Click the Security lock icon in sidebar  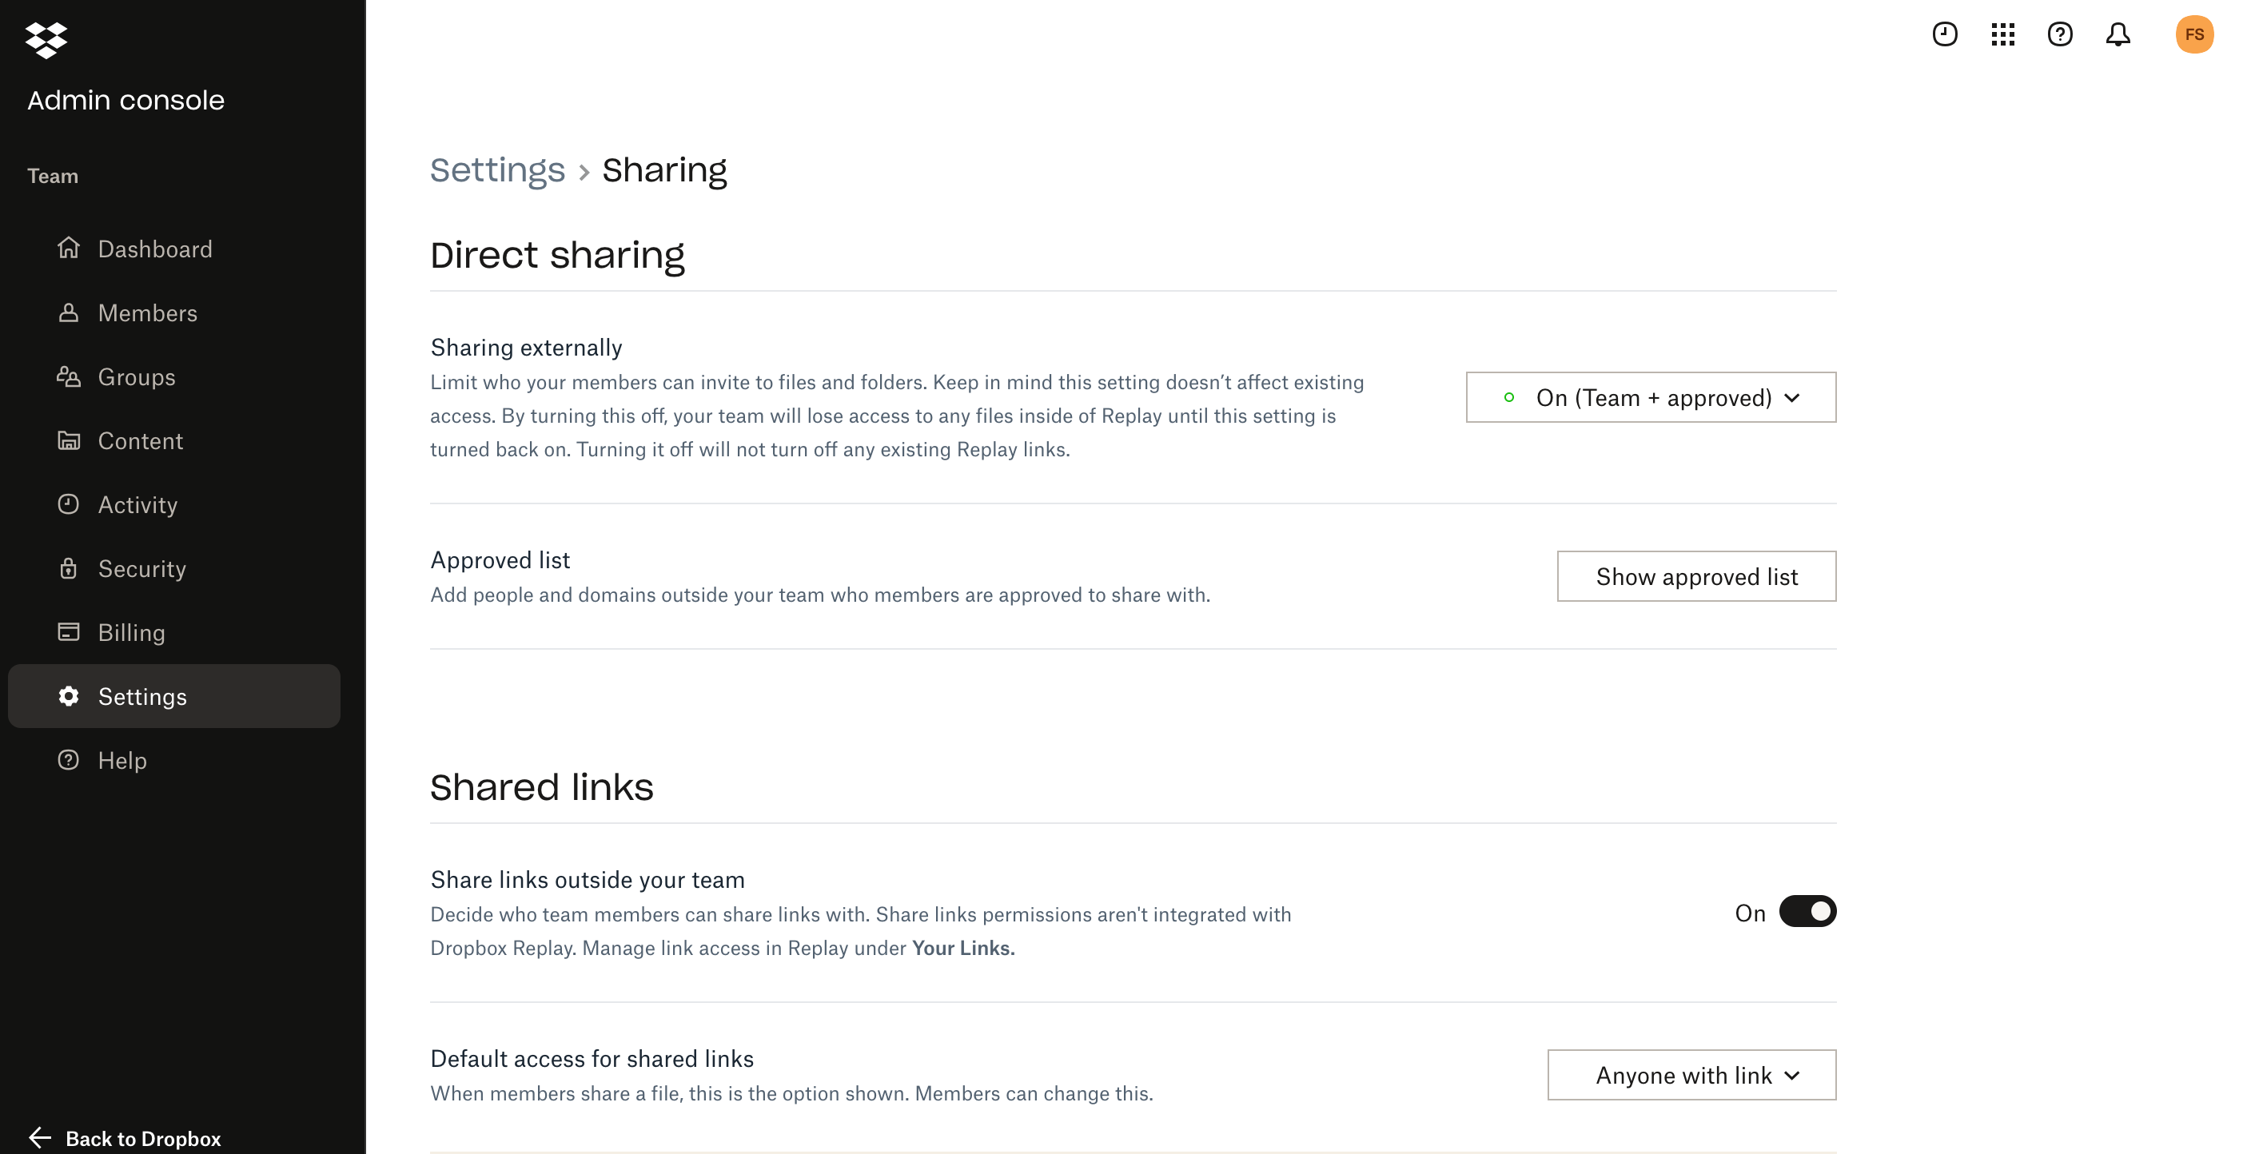[69, 568]
